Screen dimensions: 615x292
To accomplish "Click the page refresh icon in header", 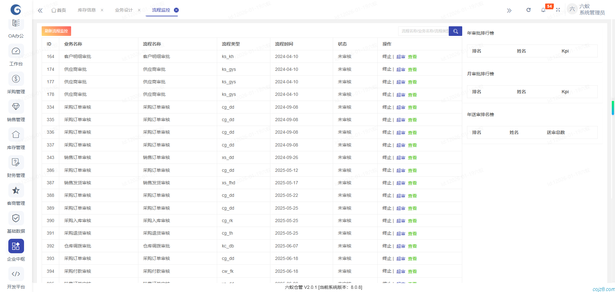I will 529,10.
